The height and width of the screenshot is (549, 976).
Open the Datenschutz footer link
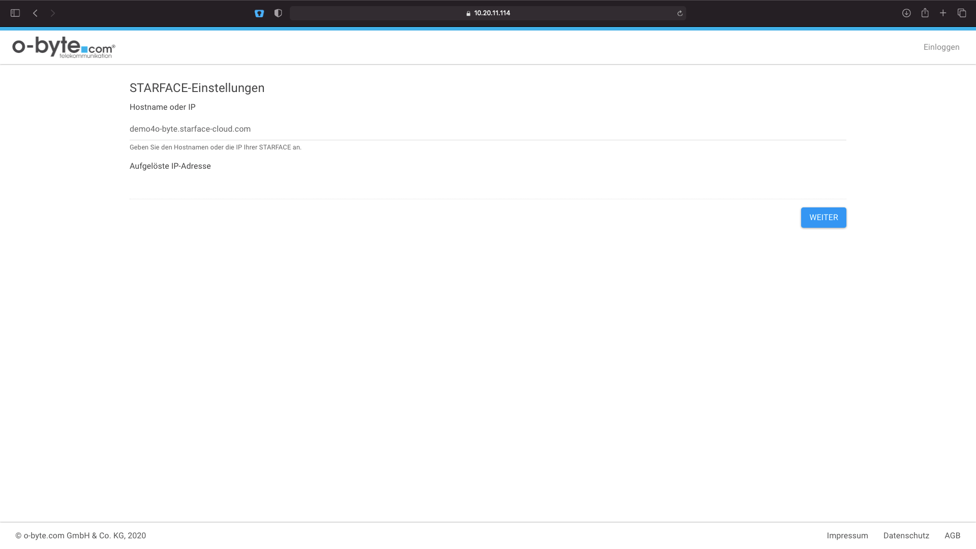(906, 536)
